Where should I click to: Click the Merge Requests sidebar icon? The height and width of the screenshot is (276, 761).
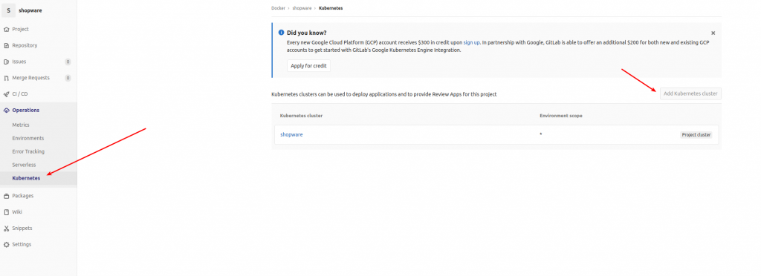tap(6, 78)
